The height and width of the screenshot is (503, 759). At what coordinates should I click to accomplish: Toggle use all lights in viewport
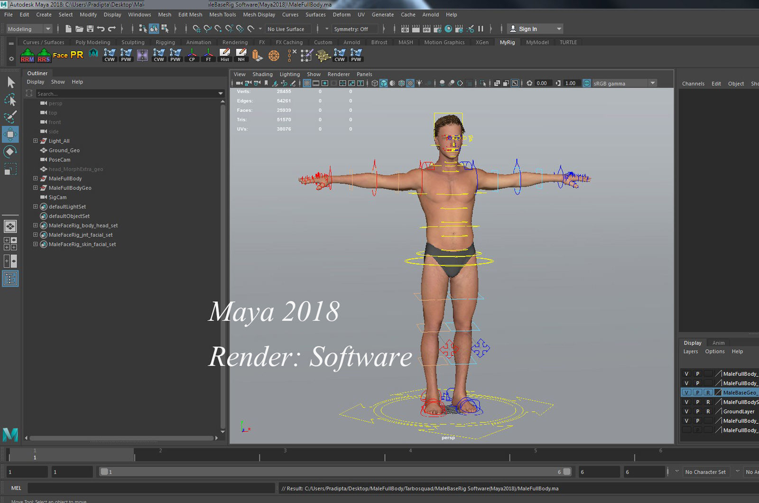tap(419, 83)
